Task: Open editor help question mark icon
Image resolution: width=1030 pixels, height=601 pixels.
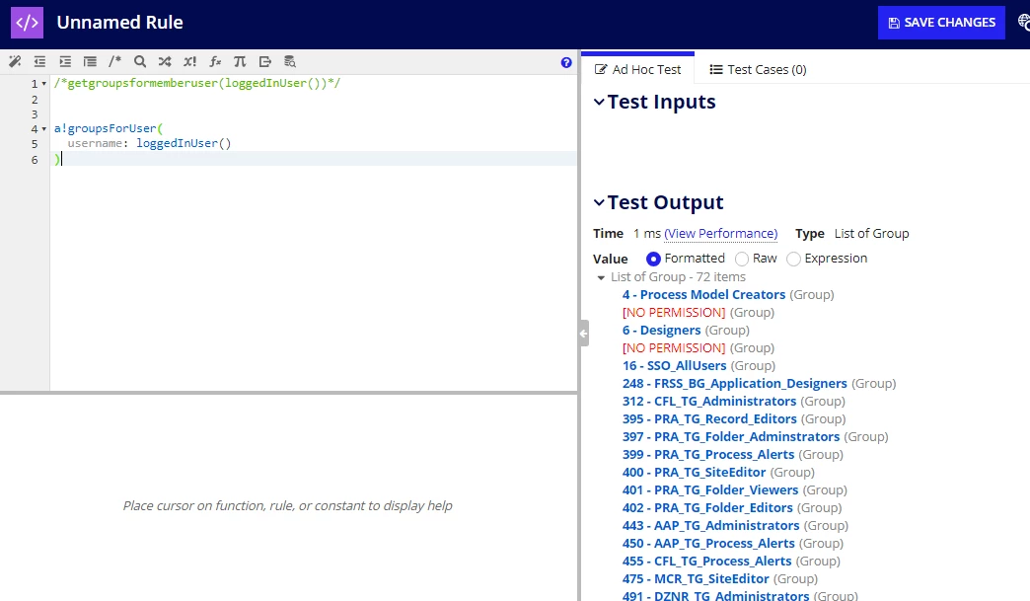Action: [566, 62]
